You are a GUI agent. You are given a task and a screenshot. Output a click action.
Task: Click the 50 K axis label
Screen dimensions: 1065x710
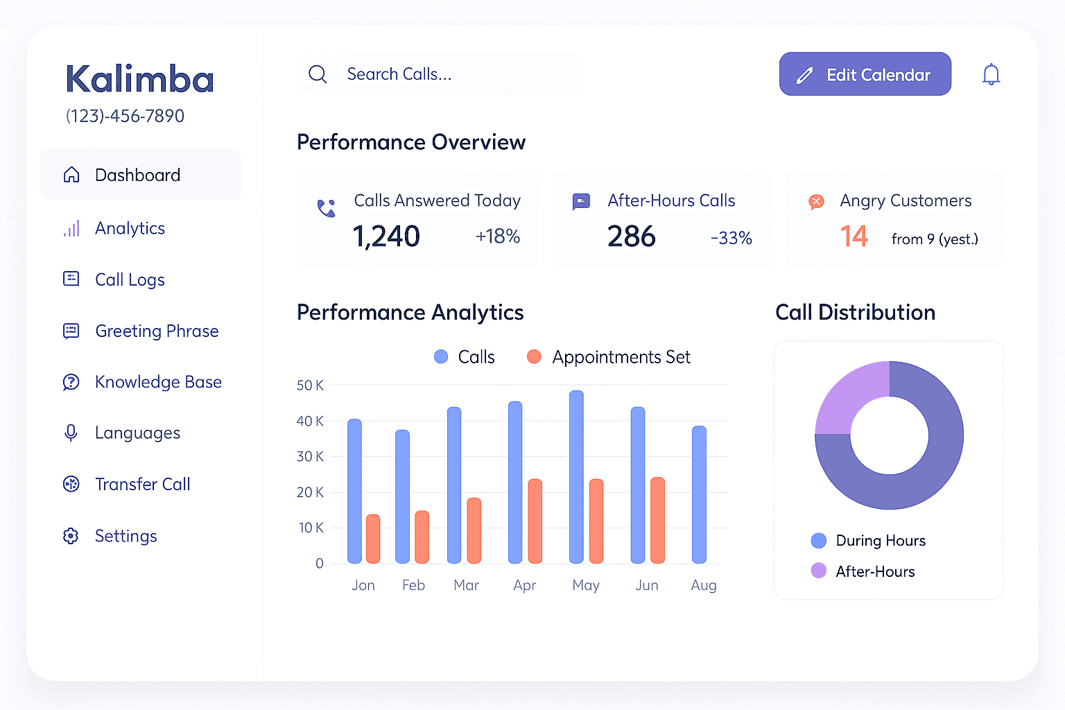pos(310,385)
